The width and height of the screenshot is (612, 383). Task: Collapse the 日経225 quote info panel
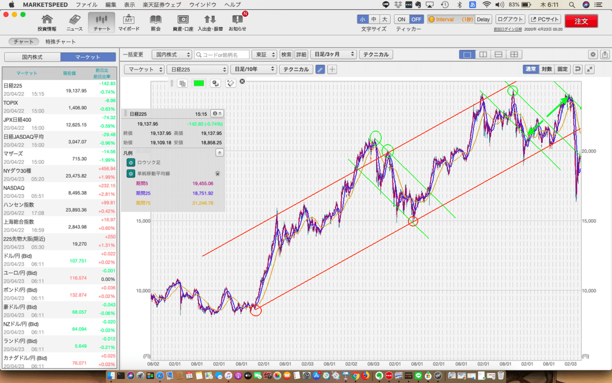[217, 113]
